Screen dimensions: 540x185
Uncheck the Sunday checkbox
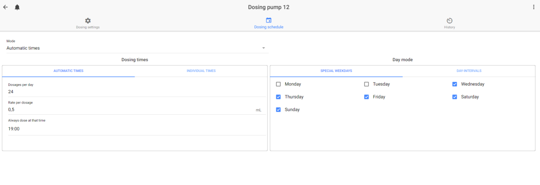pos(278,110)
